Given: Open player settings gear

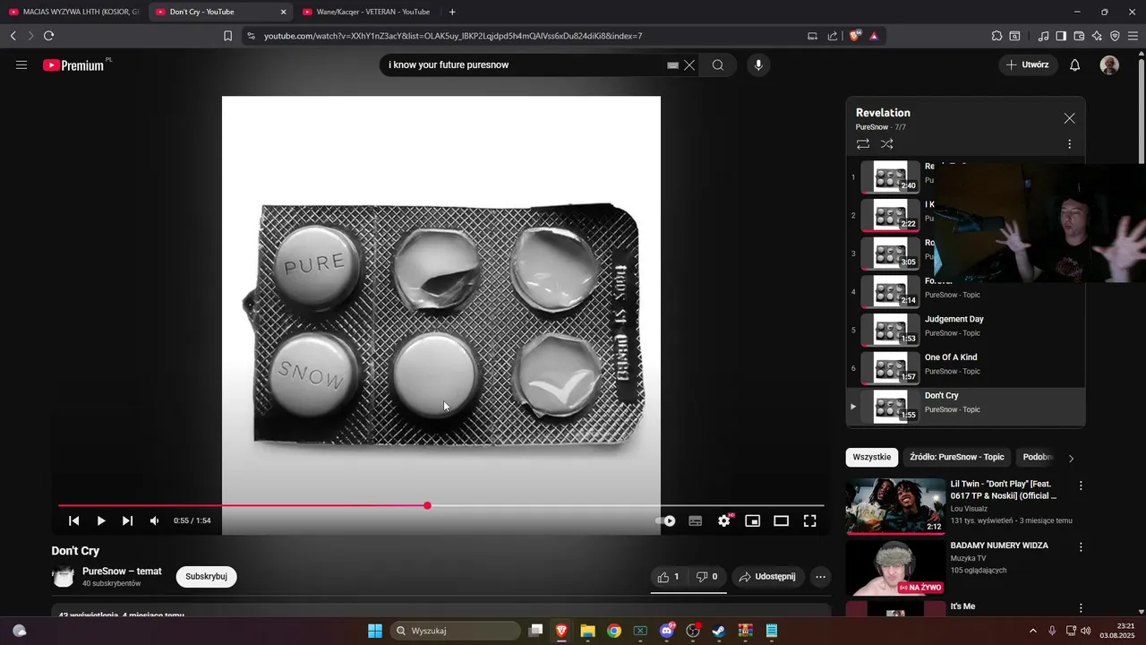Looking at the screenshot, I should (724, 520).
